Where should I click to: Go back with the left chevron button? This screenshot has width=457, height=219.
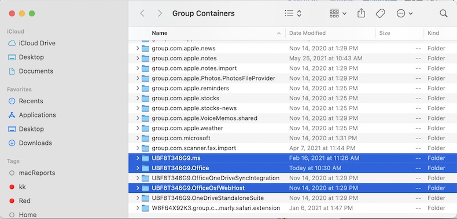[142, 13]
